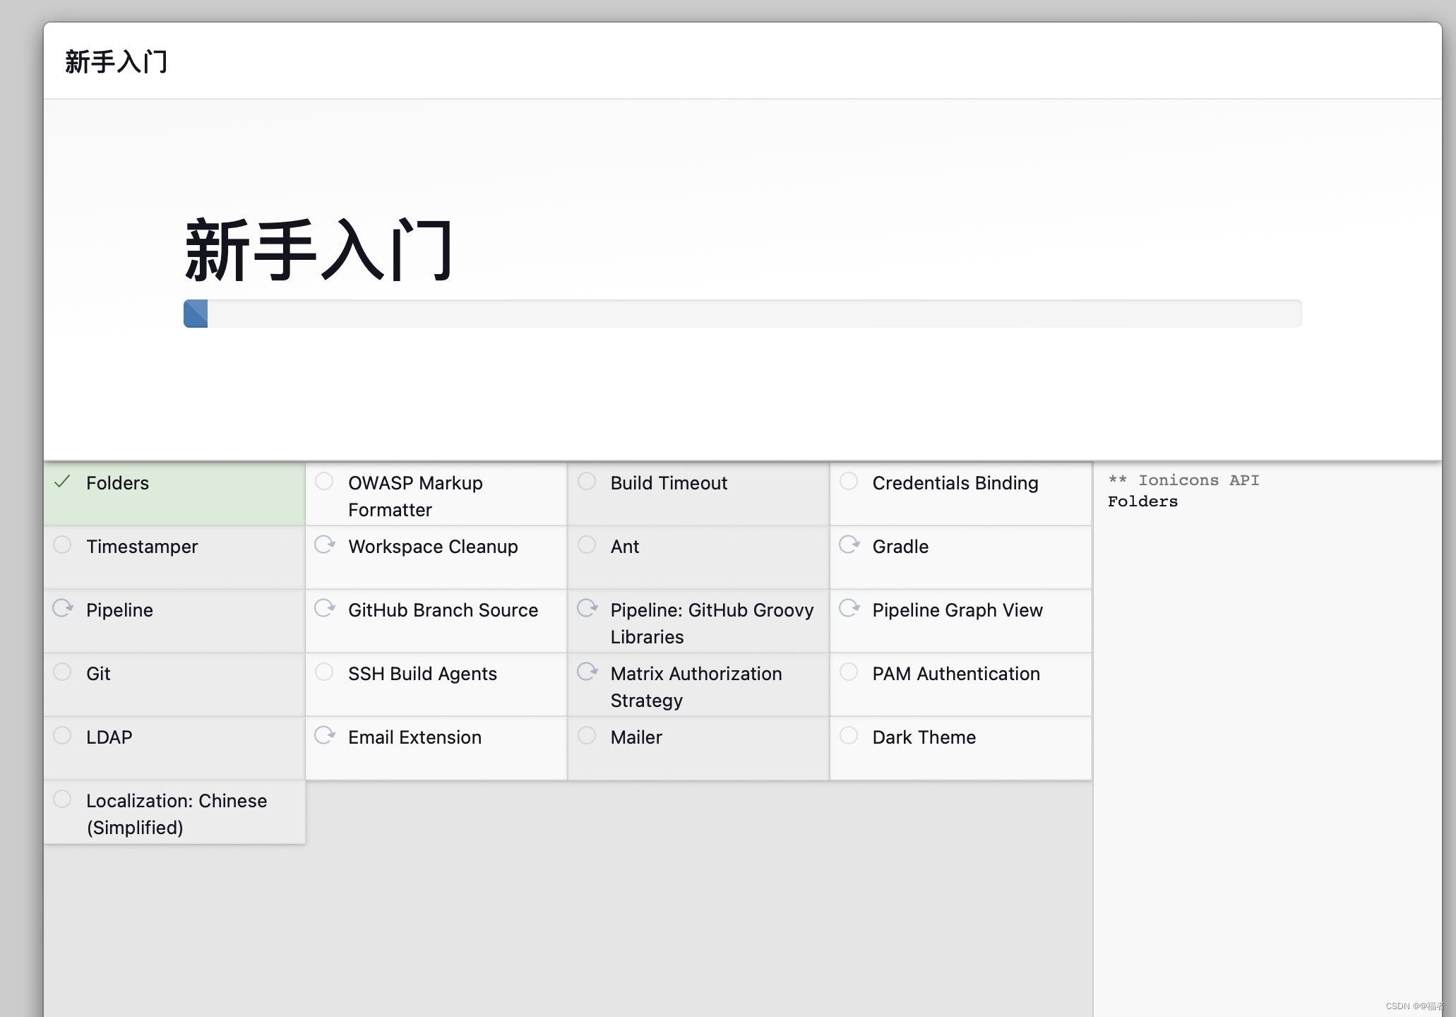Image resolution: width=1456 pixels, height=1017 pixels.
Task: Click the spinning icon beside Pipeline: GitHub Groovy Libraries
Action: click(587, 608)
